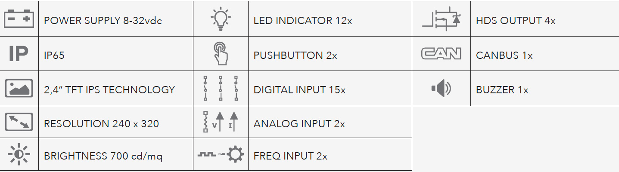Click the HDS output transistor icon
The image size is (619, 172).
click(x=441, y=19)
